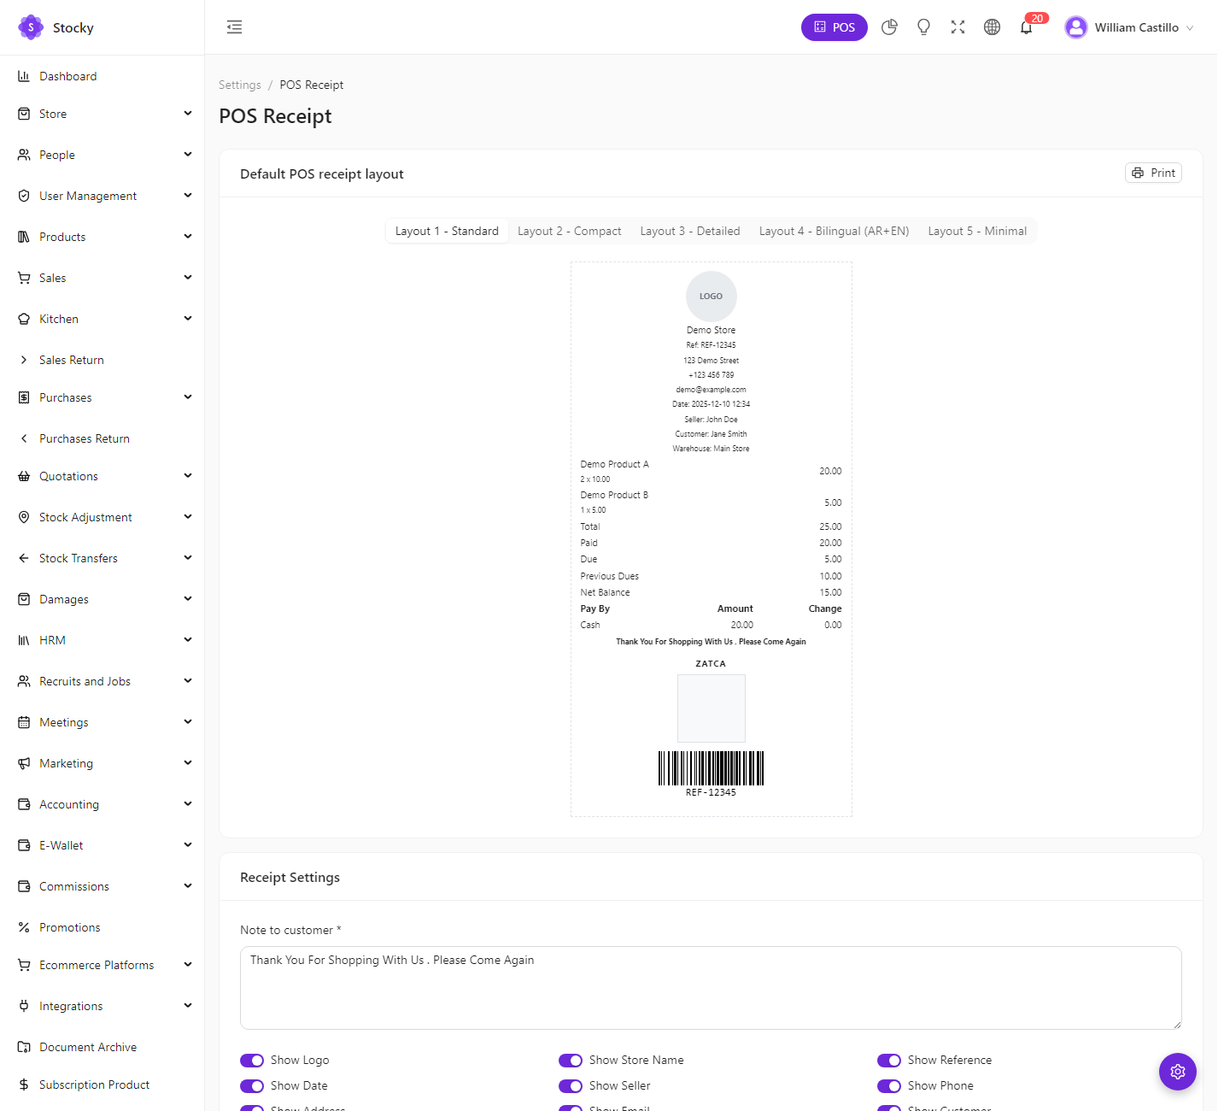Open the pie chart report icon
This screenshot has height=1111, width=1230.
[x=889, y=27]
